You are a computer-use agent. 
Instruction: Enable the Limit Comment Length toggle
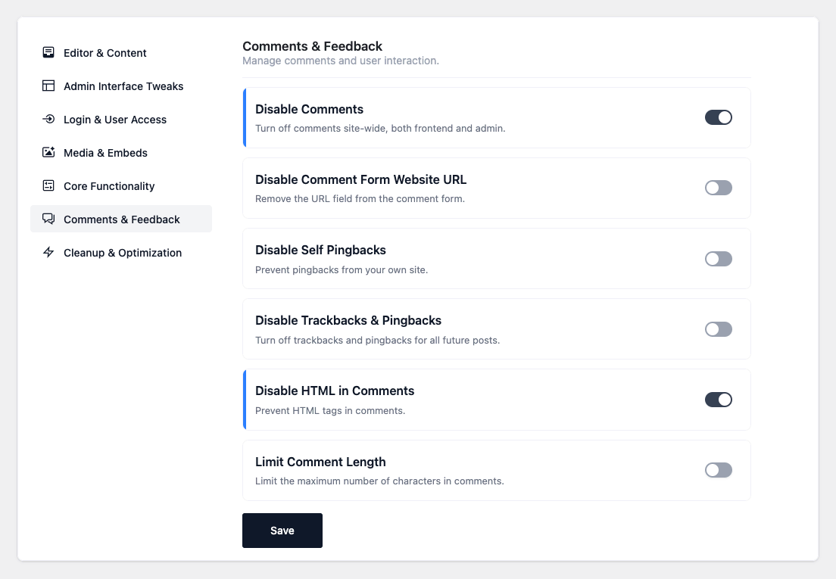point(718,470)
